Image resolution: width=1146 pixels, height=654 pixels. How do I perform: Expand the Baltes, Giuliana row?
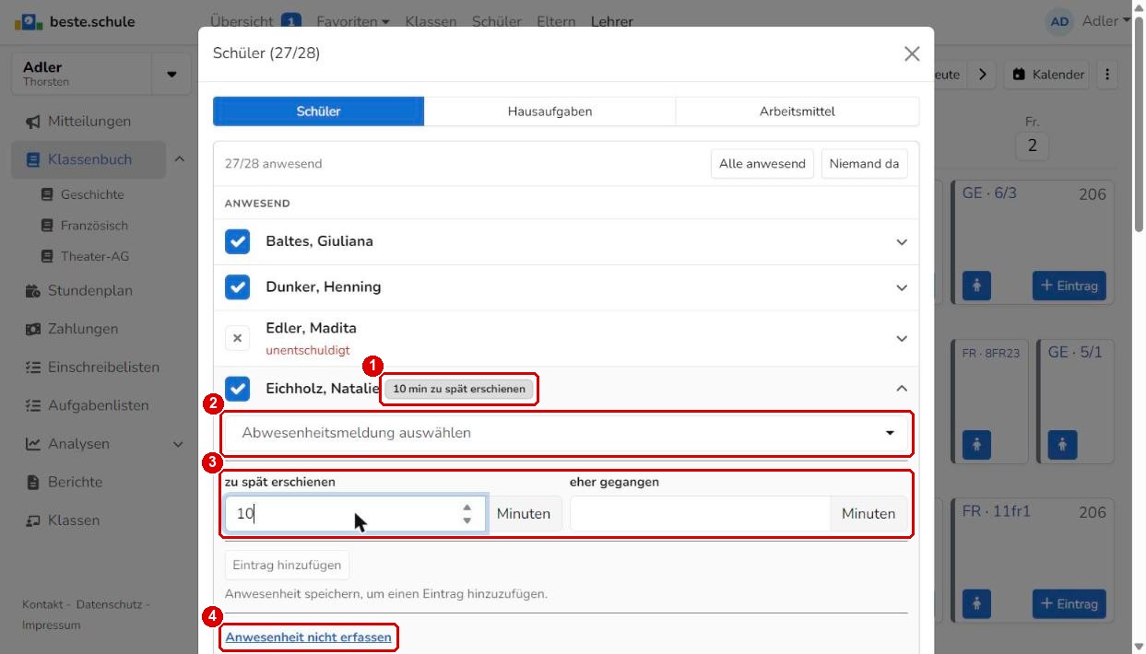click(902, 242)
